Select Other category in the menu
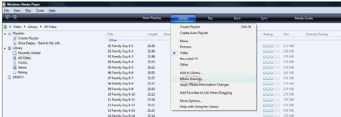 point(213,65)
